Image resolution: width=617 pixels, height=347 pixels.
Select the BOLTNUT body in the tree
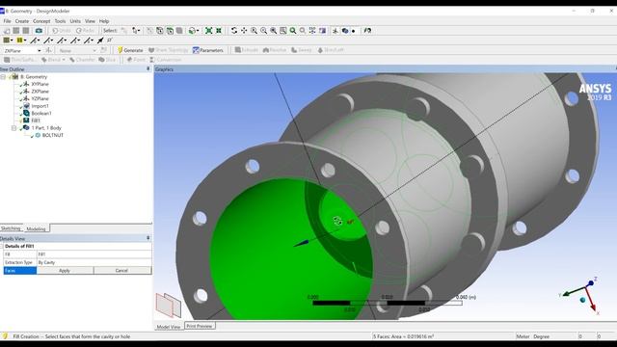52,135
